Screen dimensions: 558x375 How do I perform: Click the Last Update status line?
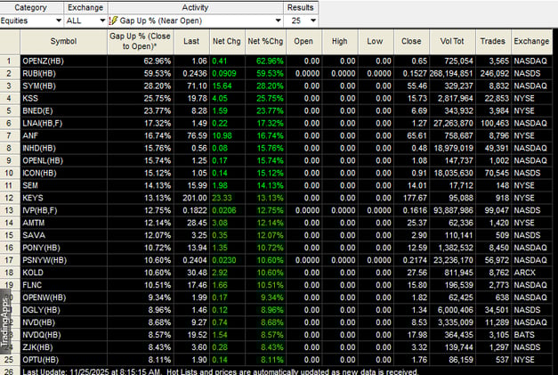pos(220,371)
